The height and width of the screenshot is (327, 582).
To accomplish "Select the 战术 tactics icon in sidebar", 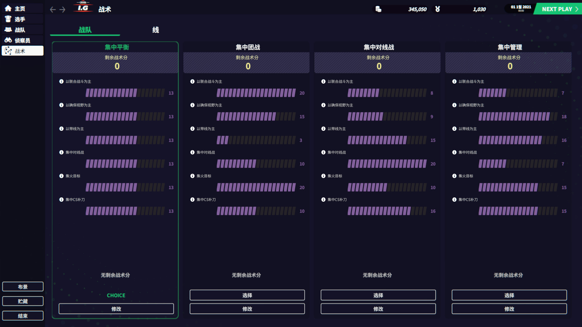I will [x=8, y=51].
